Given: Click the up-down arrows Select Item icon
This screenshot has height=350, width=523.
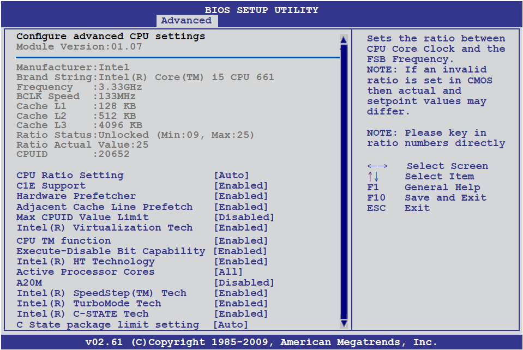Looking at the screenshot, I should [x=373, y=176].
